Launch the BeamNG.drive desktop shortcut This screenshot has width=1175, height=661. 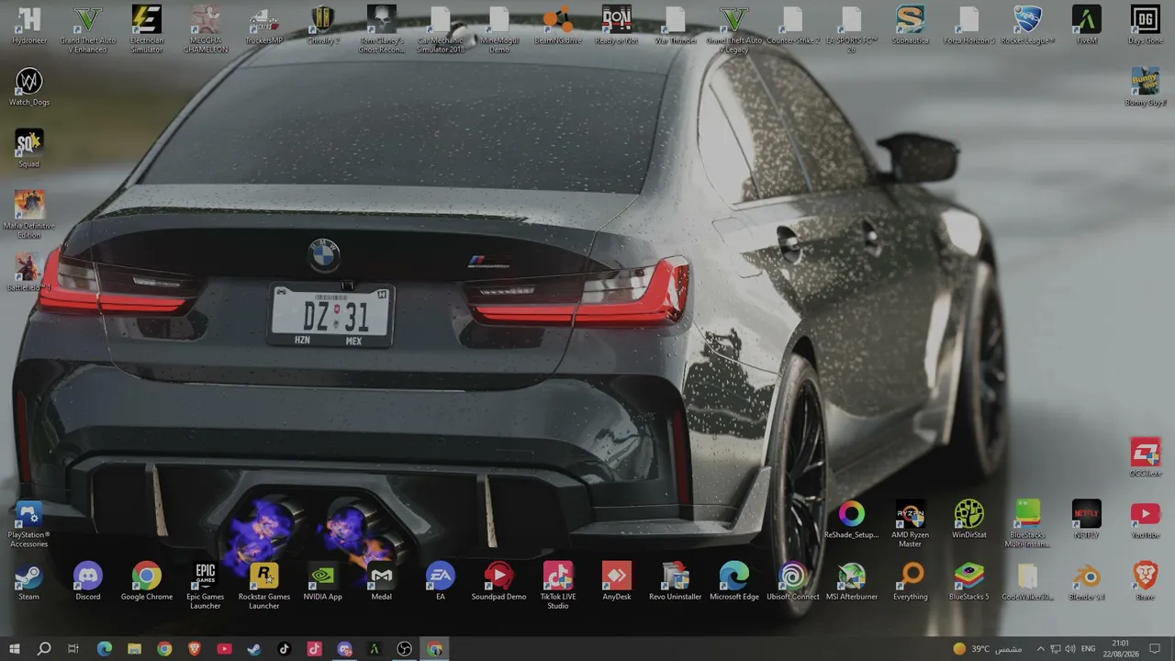coord(558,26)
